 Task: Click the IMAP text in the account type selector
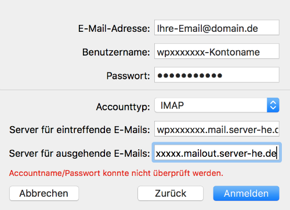[x=172, y=105]
